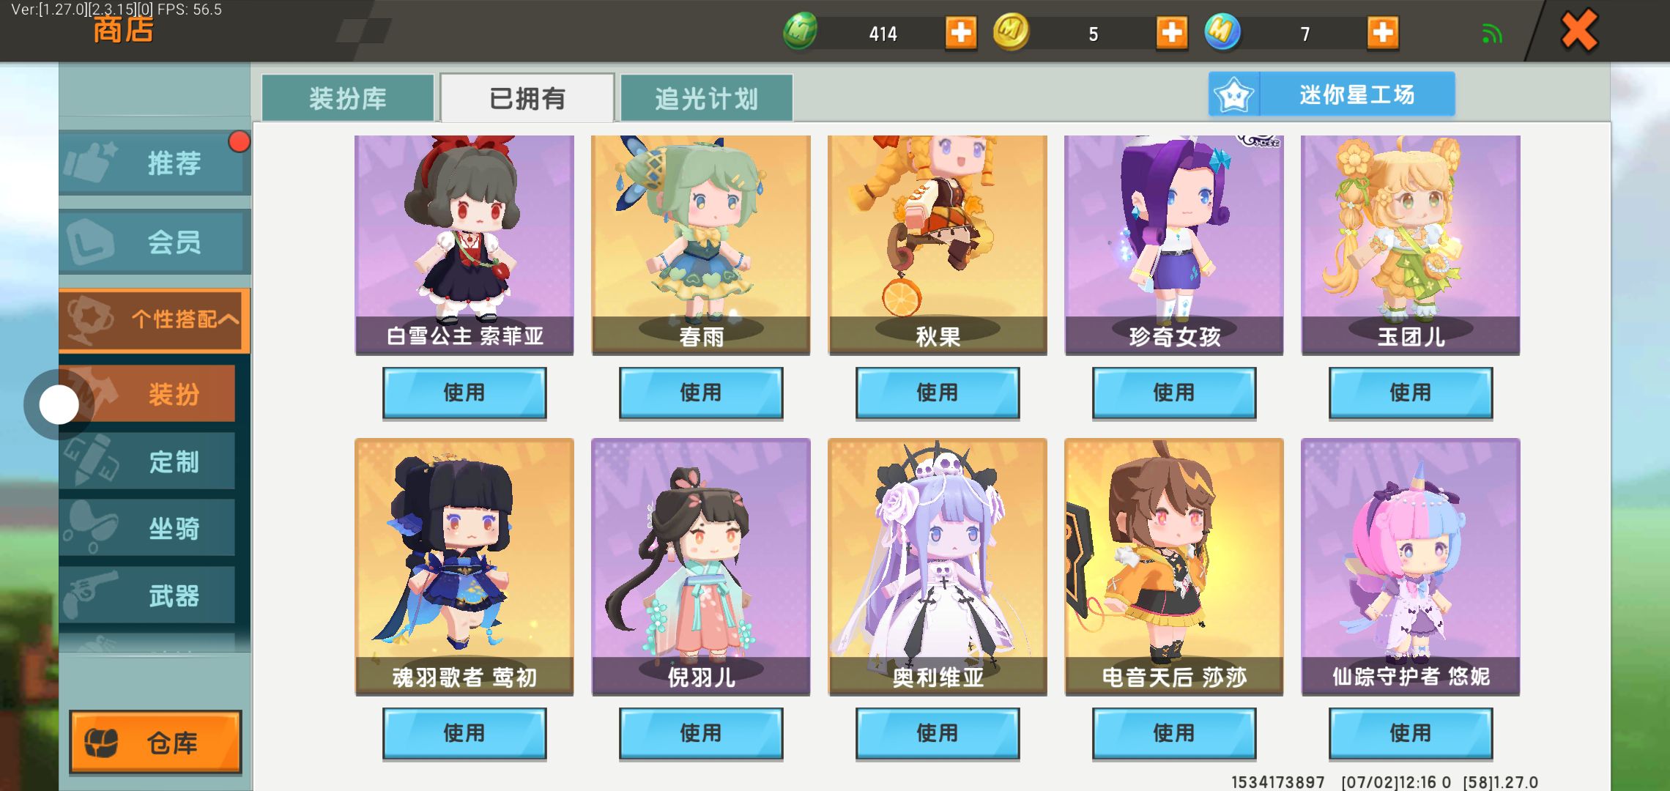Open the 坐骑 mounts category

pyautogui.click(x=147, y=528)
